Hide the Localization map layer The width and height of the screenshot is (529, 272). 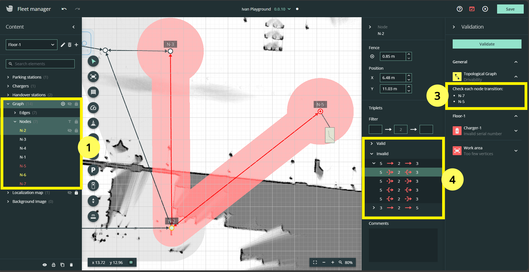(x=70, y=192)
